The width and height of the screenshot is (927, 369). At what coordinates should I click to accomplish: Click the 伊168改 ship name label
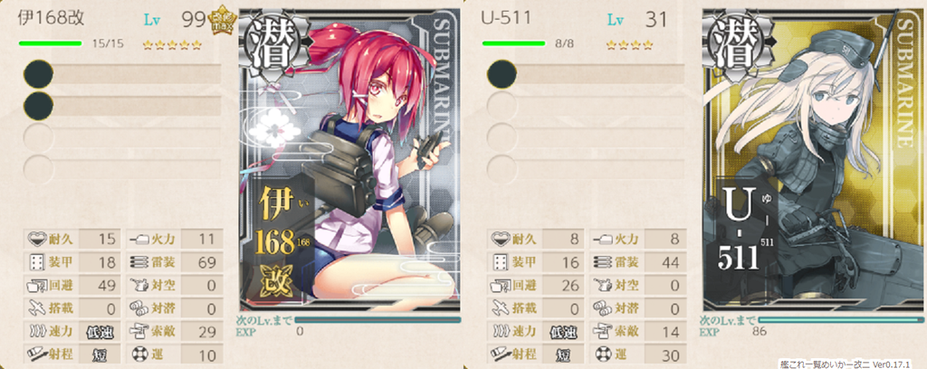(x=52, y=18)
